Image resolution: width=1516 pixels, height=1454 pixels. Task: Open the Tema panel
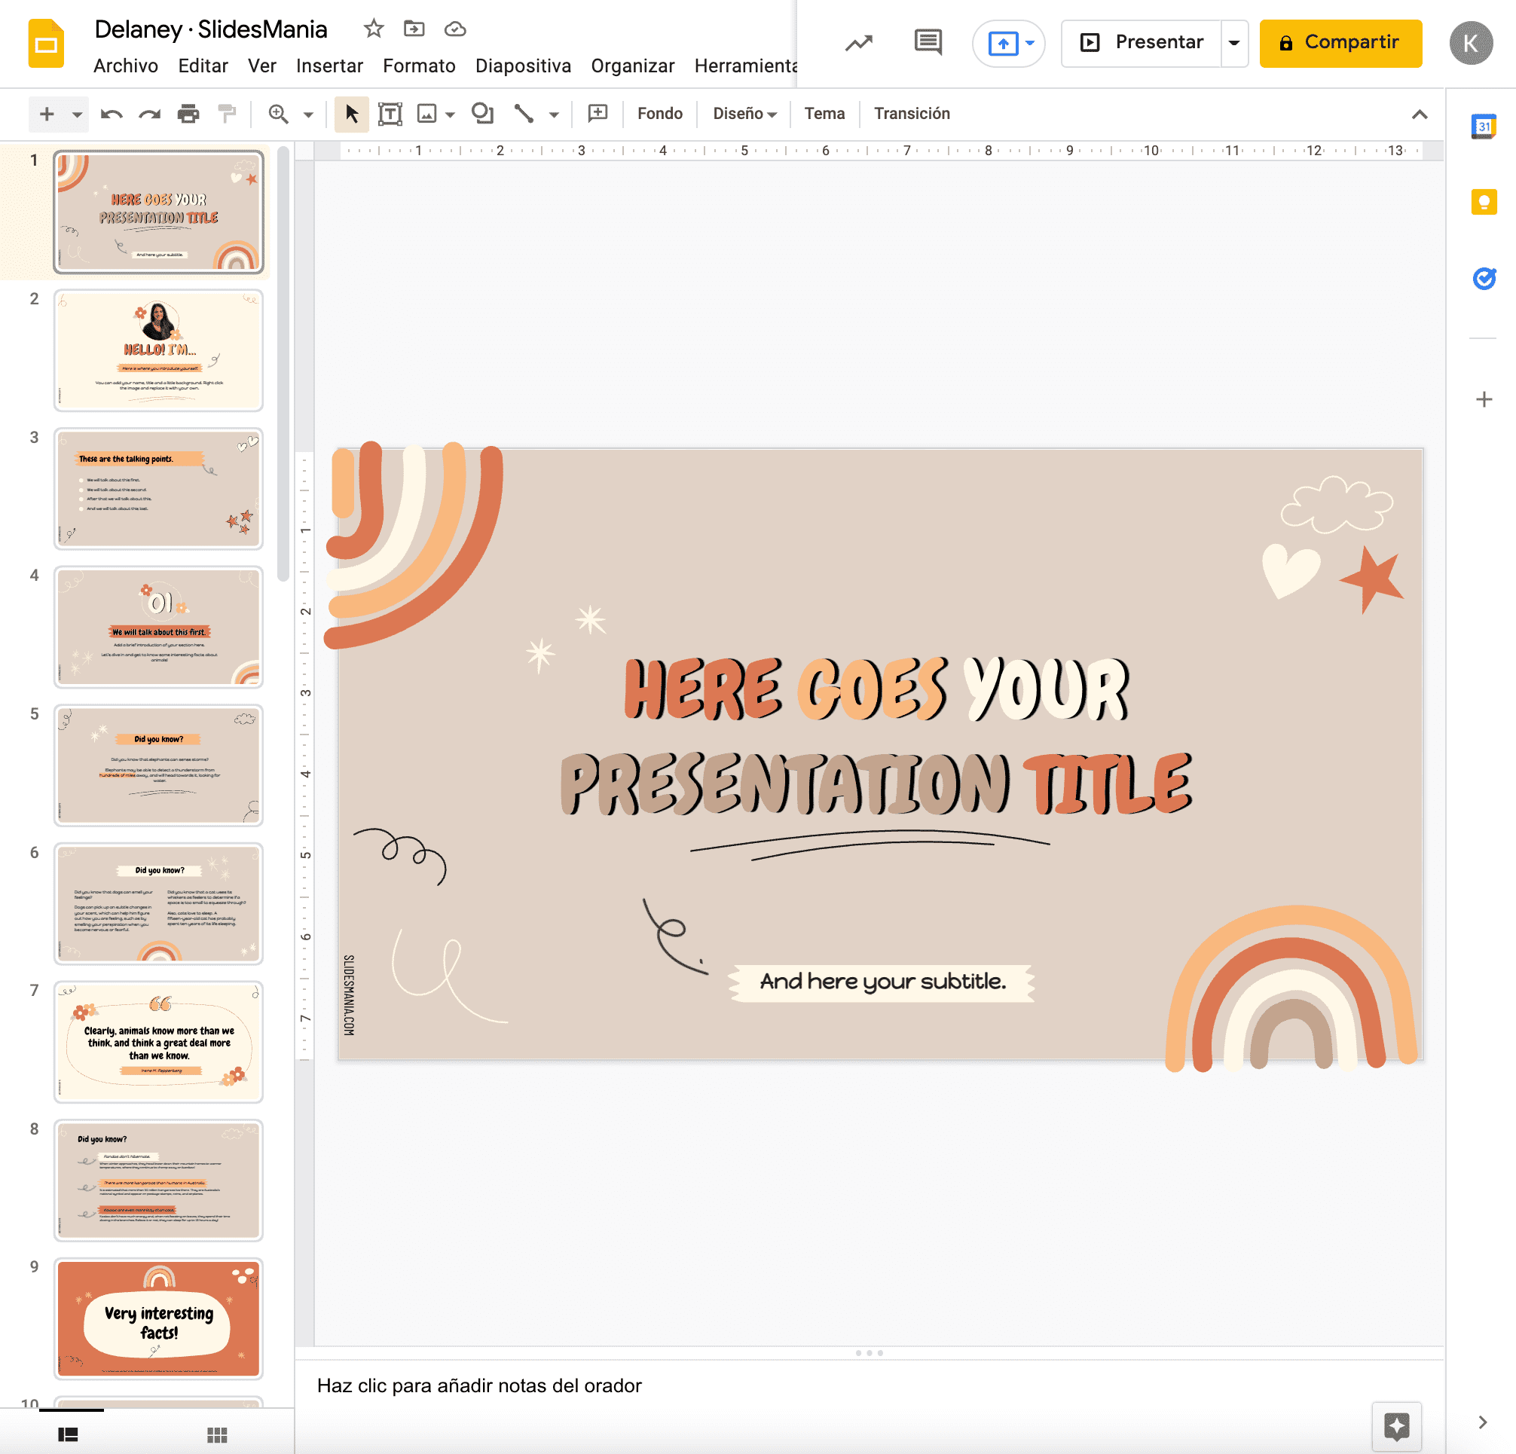click(x=824, y=114)
